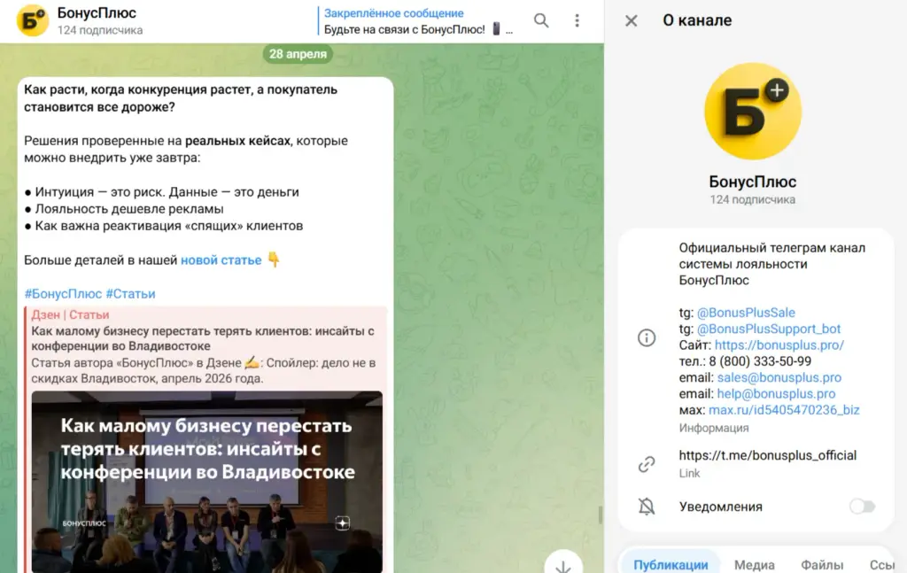The height and width of the screenshot is (573, 907).
Task: Open the large БонусПлюс channel profile photo
Action: tap(753, 111)
